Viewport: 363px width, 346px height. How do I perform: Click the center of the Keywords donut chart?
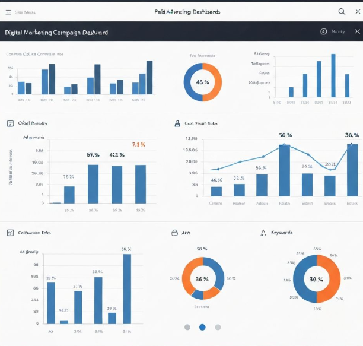(316, 279)
